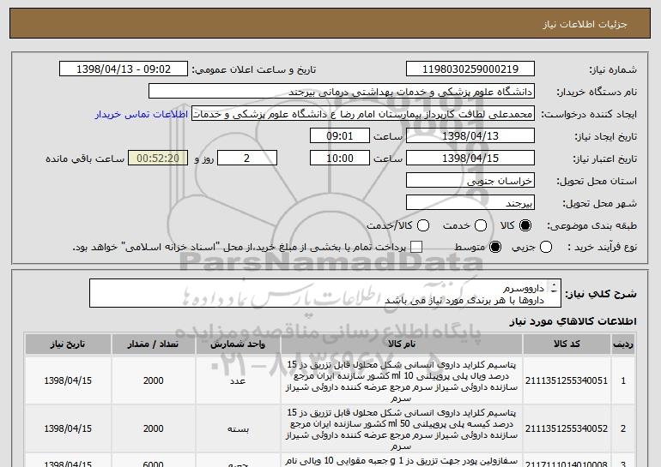Click the unit cell عدد in row 1
Viewport: 661px width, 467px height.
point(238,380)
